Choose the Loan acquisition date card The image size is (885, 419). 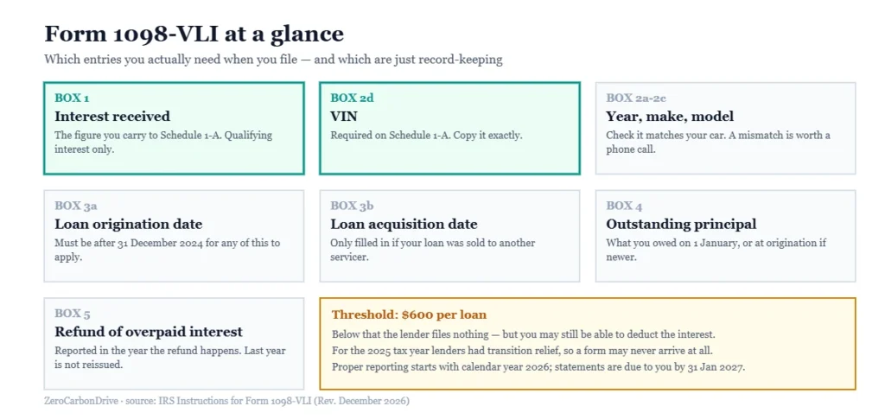point(449,236)
